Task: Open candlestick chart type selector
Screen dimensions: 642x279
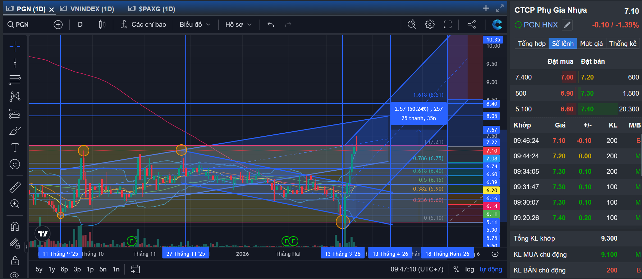Action: (102, 24)
